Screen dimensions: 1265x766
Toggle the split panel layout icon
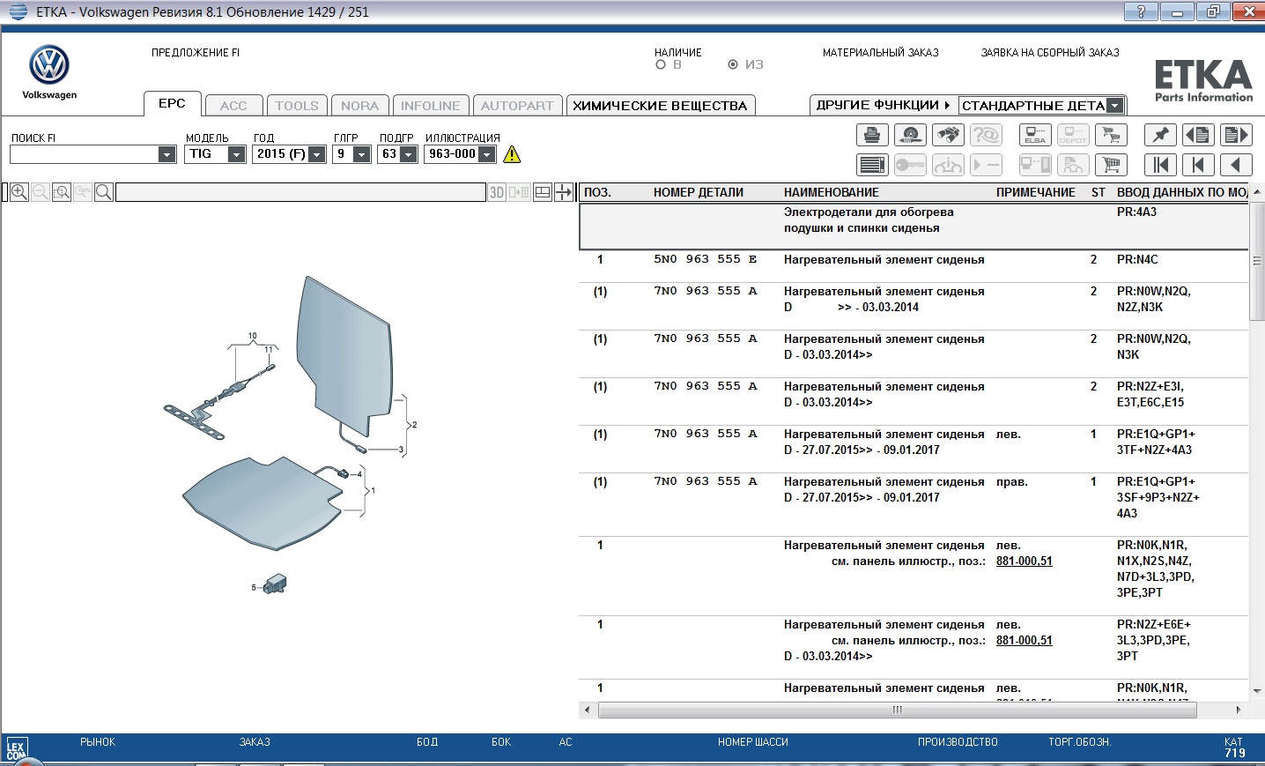click(x=543, y=192)
